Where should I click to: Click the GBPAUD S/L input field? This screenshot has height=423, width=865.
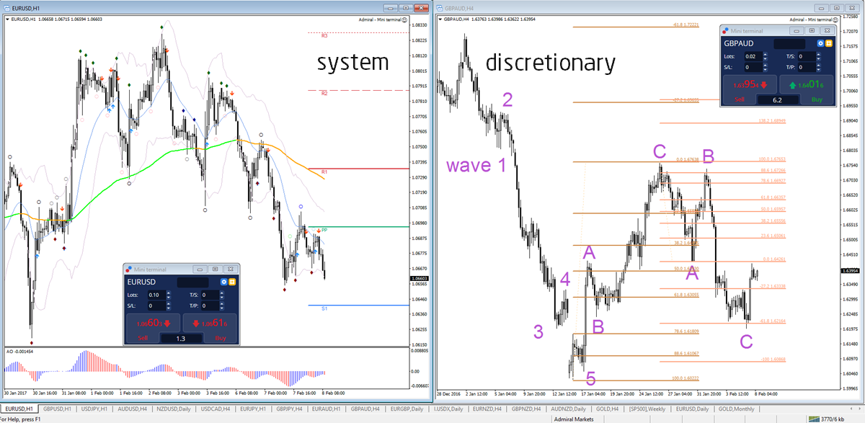point(754,67)
